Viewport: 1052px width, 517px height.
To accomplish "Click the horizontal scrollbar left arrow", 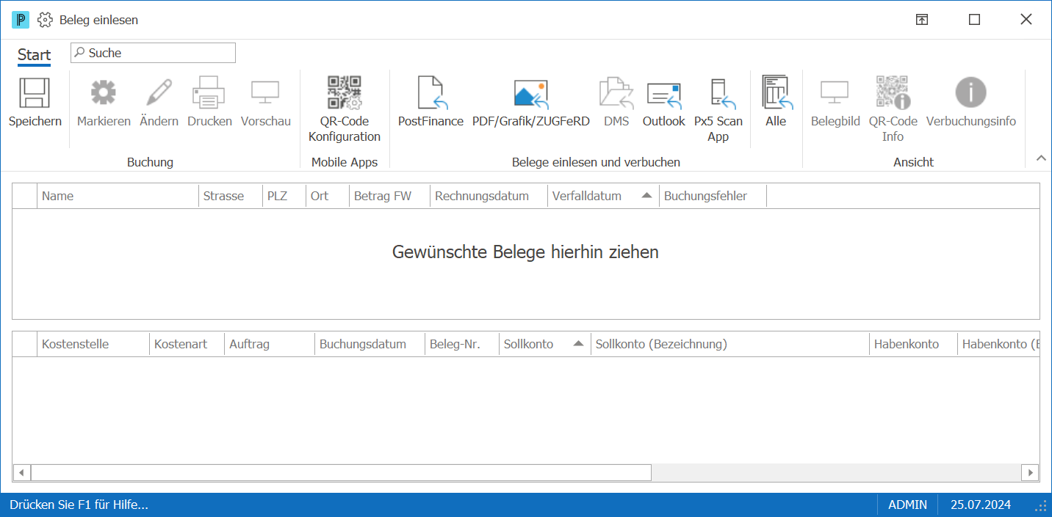I will click(21, 472).
